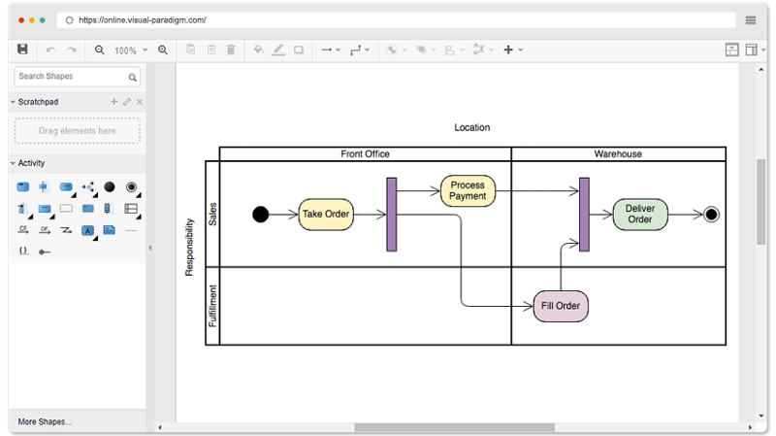Click the Take Order activity node
Image resolution: width=776 pixels, height=436 pixels.
326,215
